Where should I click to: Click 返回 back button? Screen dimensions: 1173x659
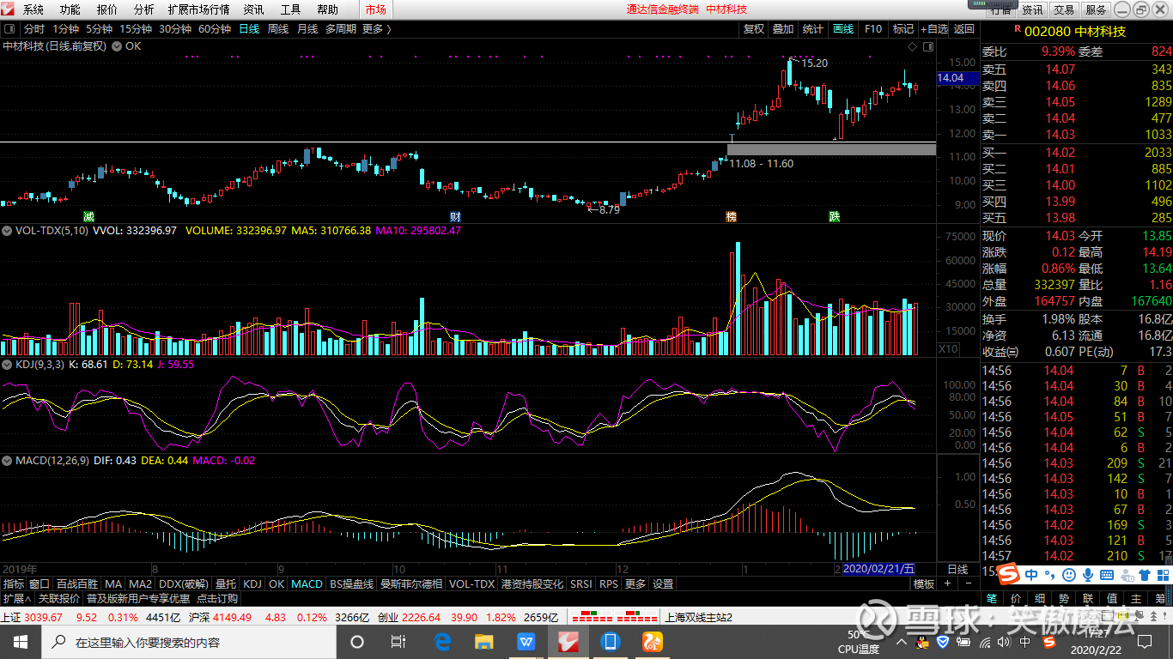pyautogui.click(x=965, y=28)
